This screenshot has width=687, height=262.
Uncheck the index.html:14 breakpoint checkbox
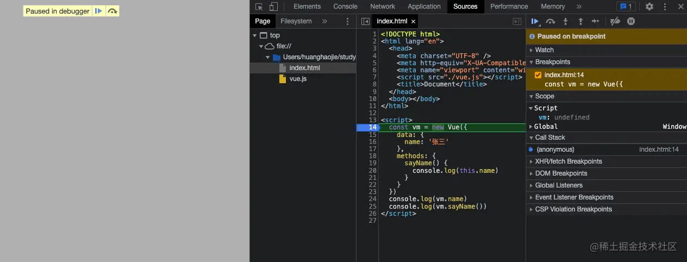pyautogui.click(x=538, y=75)
